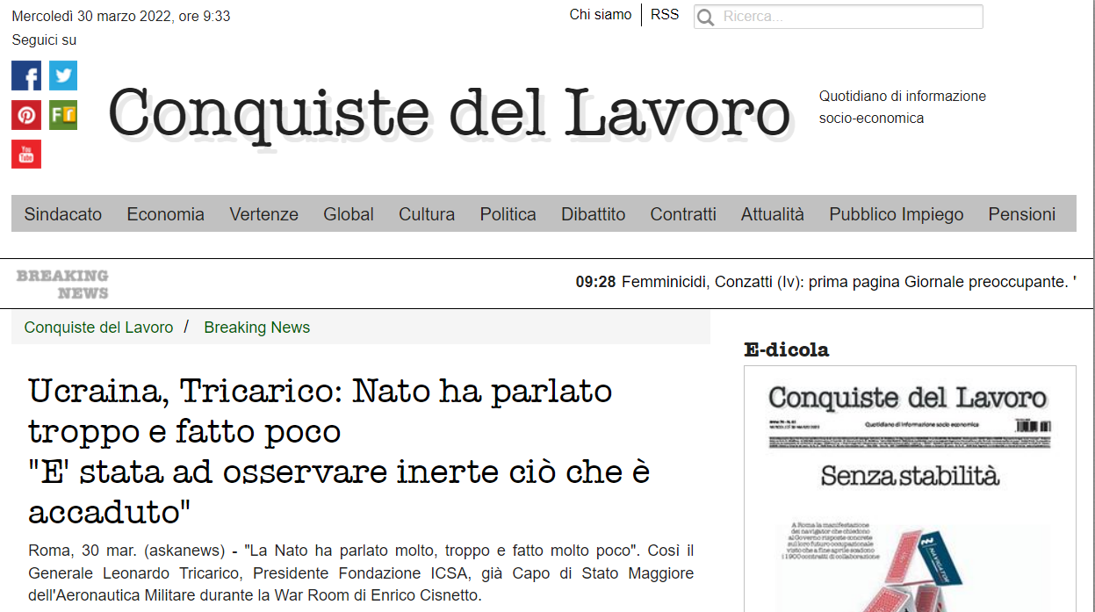The image size is (1095, 612).
Task: Click the 09:28 ticker timestamp
Action: pyautogui.click(x=596, y=283)
